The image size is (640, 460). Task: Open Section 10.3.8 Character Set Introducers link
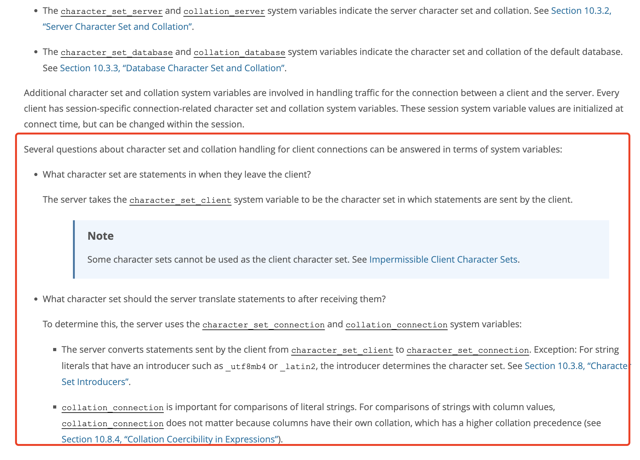[x=576, y=366]
